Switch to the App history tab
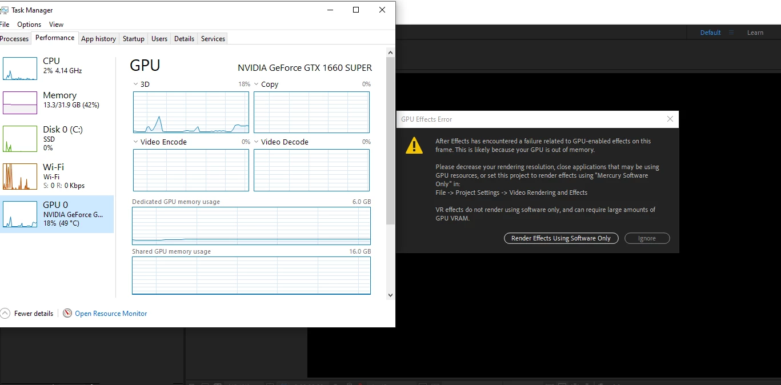Viewport: 781px width, 385px height. pyautogui.click(x=98, y=39)
